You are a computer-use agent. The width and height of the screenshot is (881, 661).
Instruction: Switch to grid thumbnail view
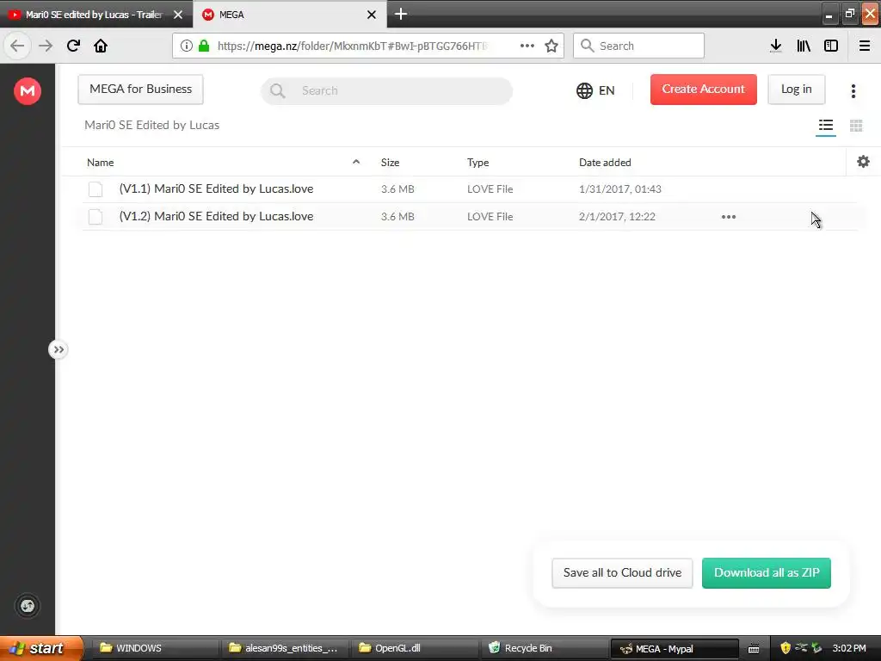pyautogui.click(x=856, y=126)
